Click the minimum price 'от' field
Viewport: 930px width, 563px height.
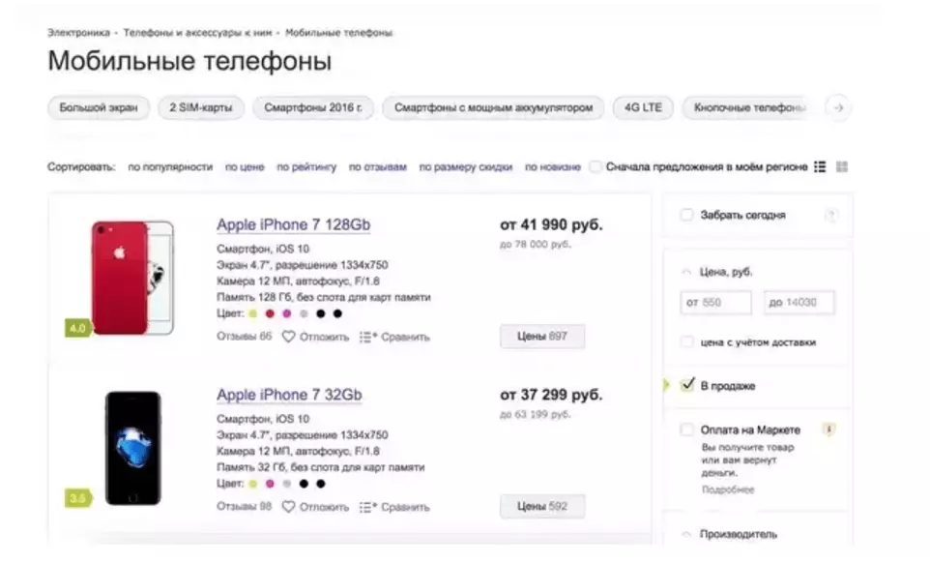click(x=716, y=302)
